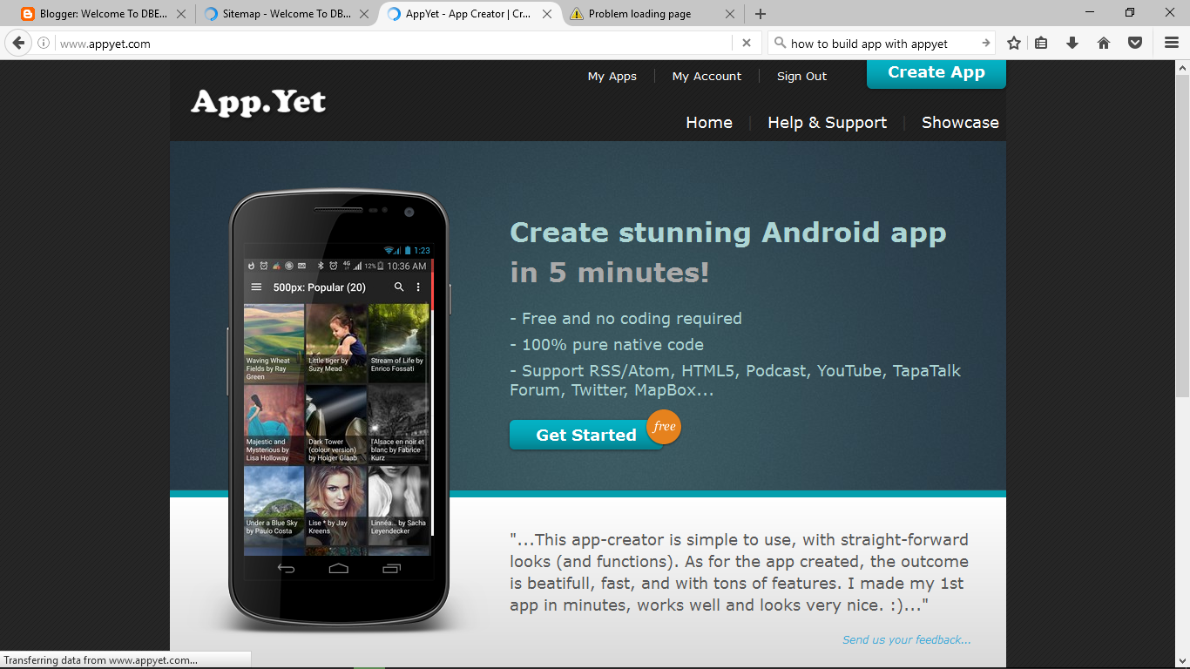Submit search with the go arrow
The image size is (1190, 669).
[x=985, y=43]
